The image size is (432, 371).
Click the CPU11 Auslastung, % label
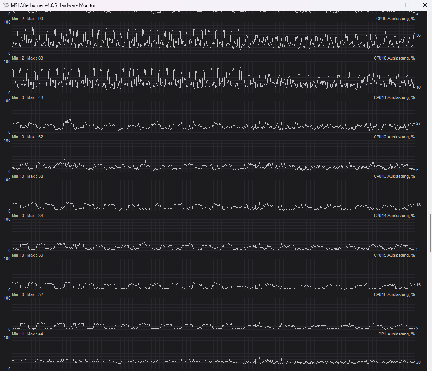pos(394,97)
